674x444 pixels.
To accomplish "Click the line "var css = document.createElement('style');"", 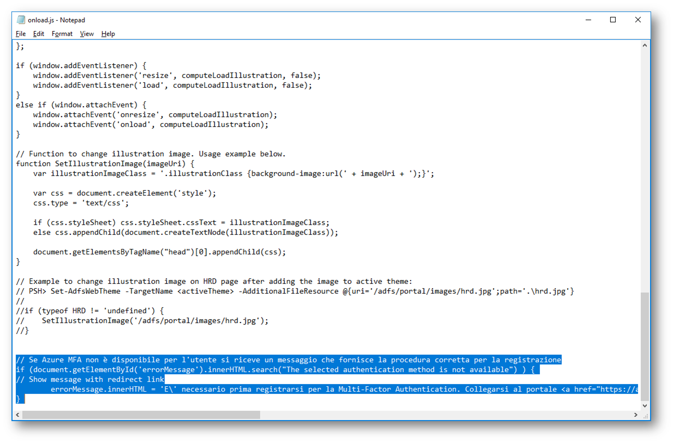I will [124, 193].
